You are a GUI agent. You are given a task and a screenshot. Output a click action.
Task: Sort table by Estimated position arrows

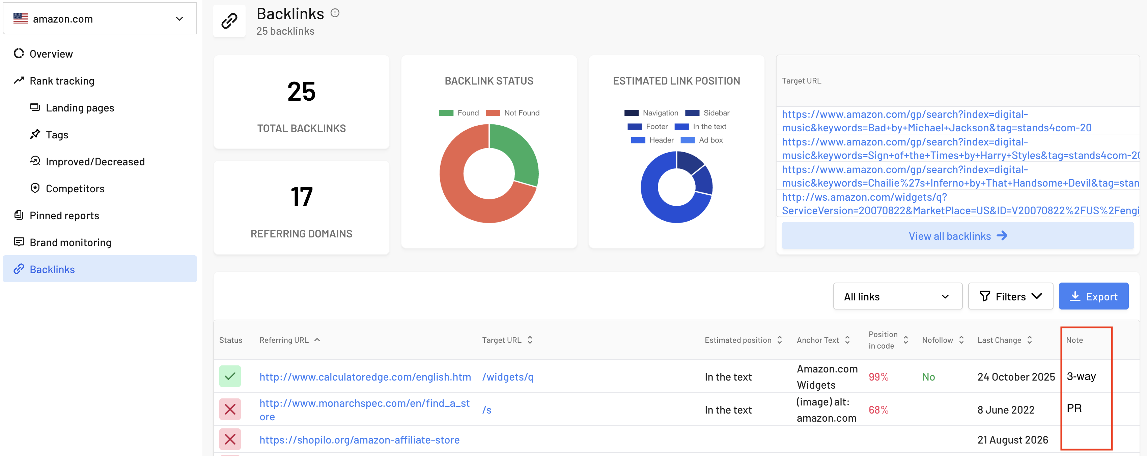[780, 339]
